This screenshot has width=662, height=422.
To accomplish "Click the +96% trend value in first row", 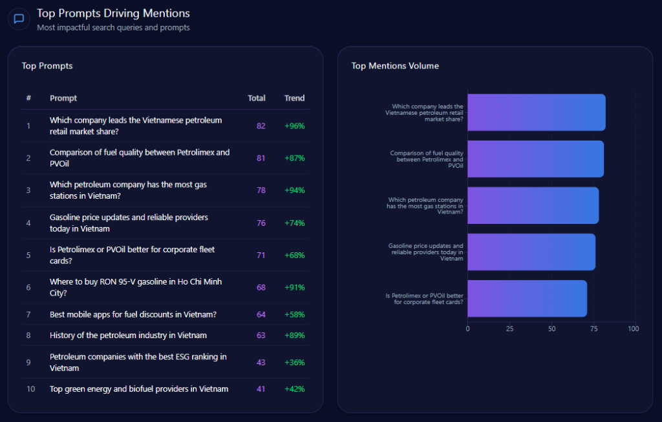I will pos(294,126).
